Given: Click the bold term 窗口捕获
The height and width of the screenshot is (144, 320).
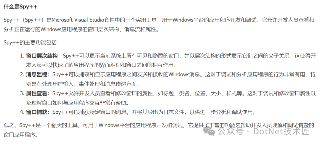Looking at the screenshot, I should (x=37, y=112).
